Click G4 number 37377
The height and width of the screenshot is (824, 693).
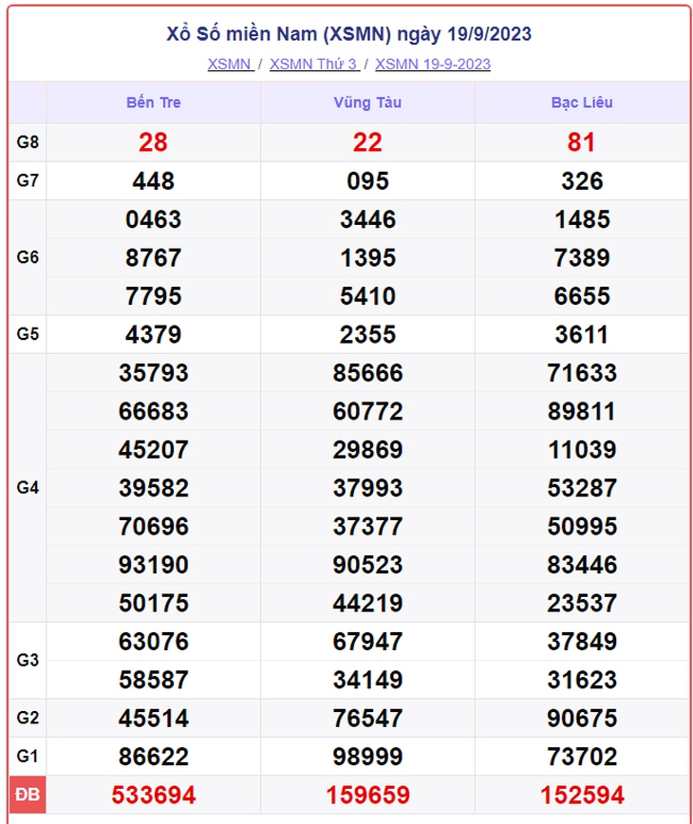(367, 527)
